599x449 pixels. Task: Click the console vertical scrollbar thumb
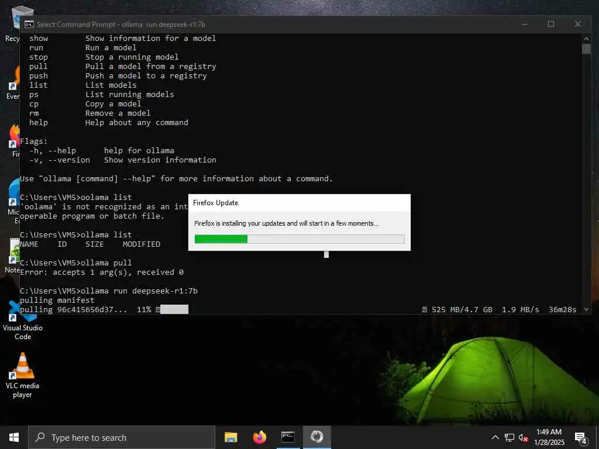586,49
